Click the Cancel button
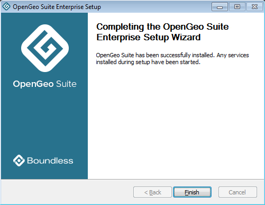 237,192
